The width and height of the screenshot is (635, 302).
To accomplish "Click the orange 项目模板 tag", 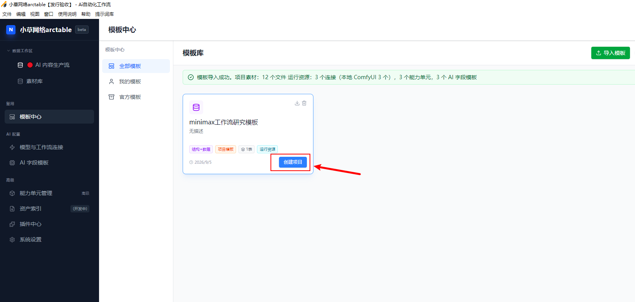I will tap(226, 149).
